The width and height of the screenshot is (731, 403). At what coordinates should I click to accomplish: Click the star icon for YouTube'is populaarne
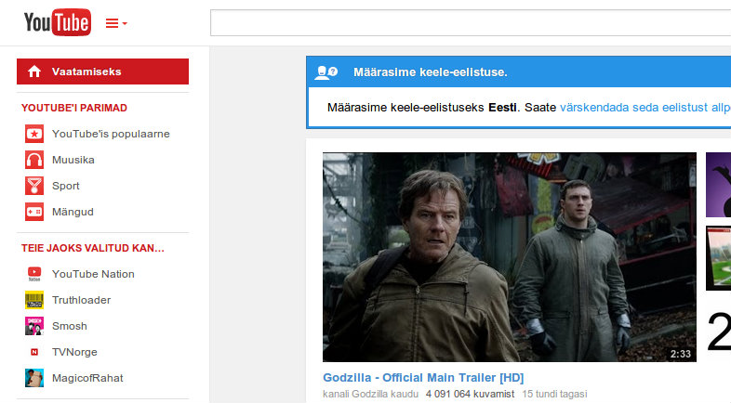[x=34, y=134]
